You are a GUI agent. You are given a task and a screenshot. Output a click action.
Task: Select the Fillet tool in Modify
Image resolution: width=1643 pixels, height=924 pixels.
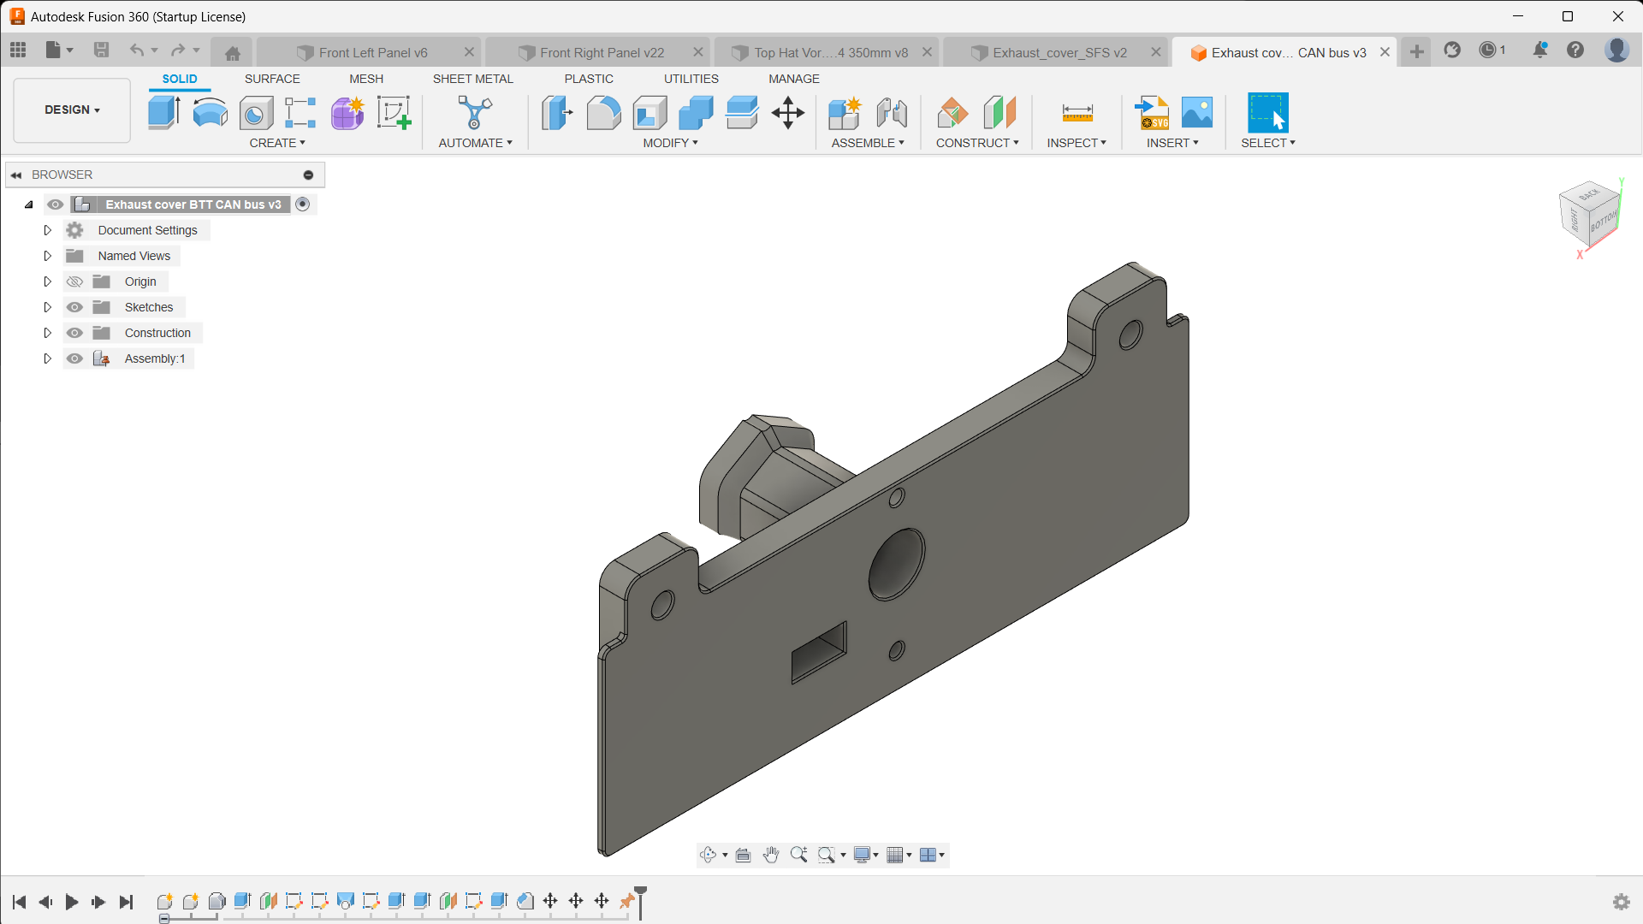604,112
